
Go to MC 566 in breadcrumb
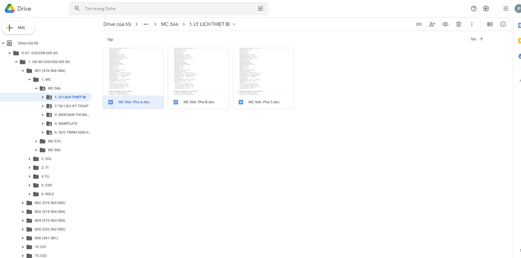tap(169, 24)
